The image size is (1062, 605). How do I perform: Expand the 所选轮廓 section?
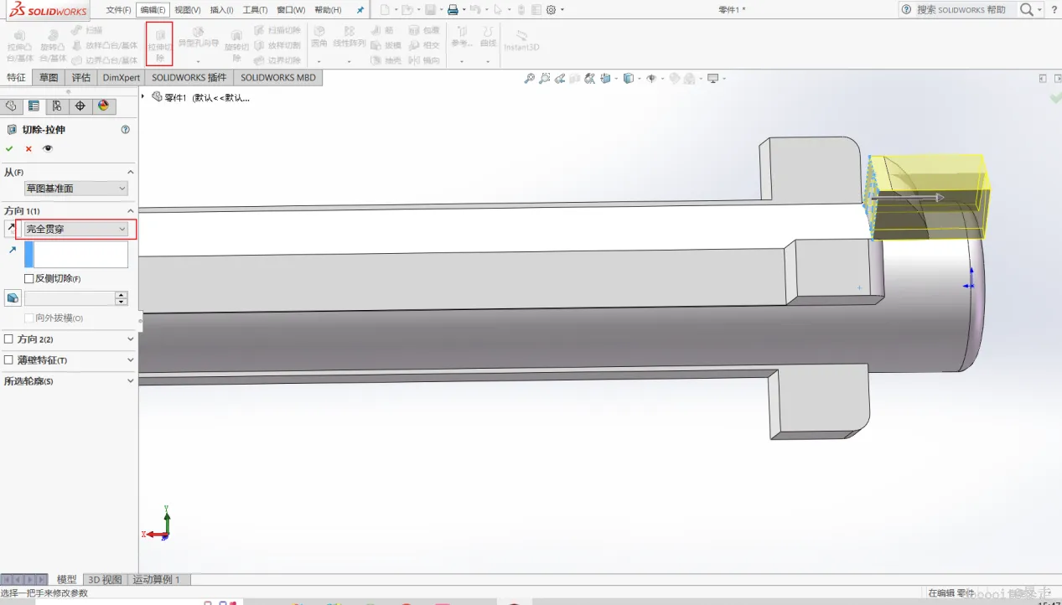click(130, 381)
